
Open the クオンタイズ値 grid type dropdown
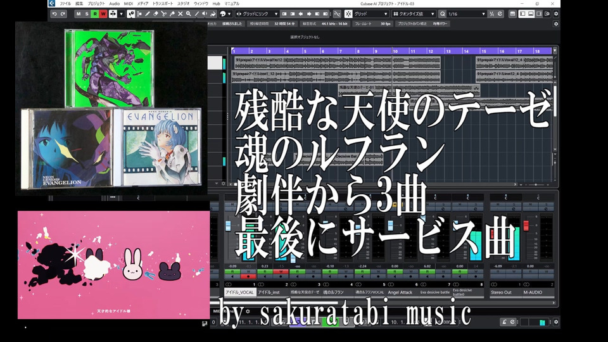click(x=414, y=14)
